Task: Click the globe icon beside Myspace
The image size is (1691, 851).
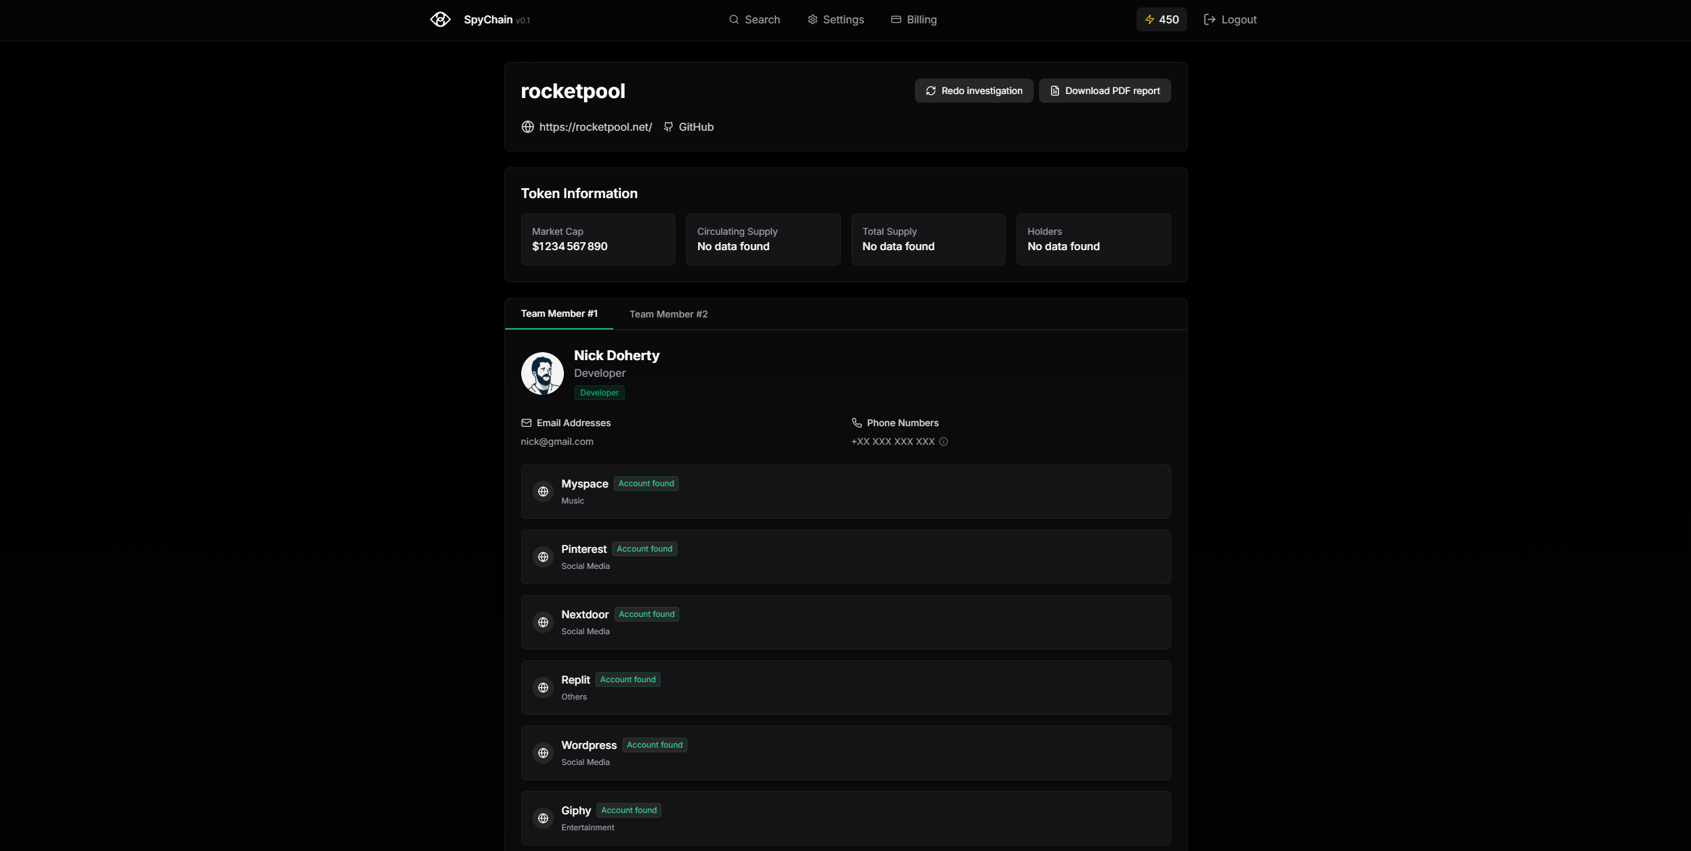Action: 543,492
